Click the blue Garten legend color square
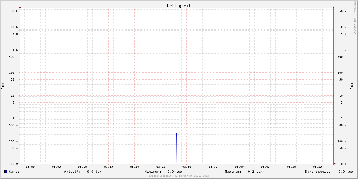 6,172
